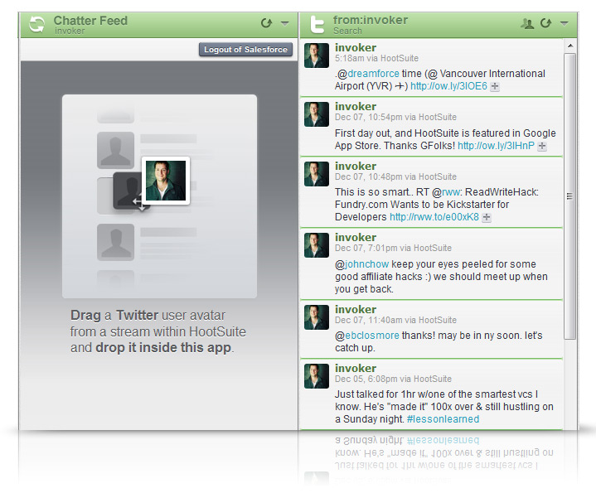Refresh the Chatter Feed stream
The image size is (596, 493).
tap(266, 23)
